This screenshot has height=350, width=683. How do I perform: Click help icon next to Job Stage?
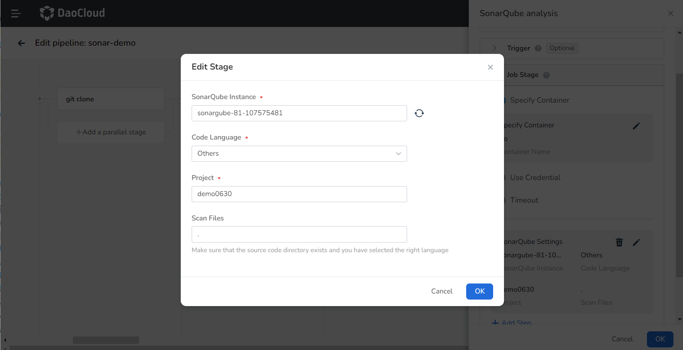coord(546,75)
